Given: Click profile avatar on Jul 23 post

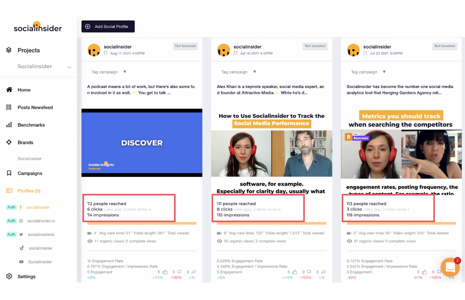Looking at the screenshot, I should click(x=353, y=50).
